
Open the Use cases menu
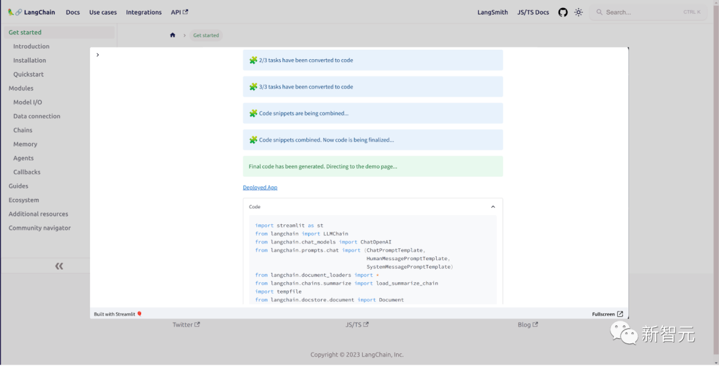pyautogui.click(x=103, y=13)
